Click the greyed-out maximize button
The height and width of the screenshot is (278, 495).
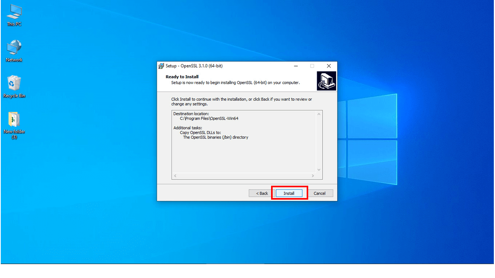pyautogui.click(x=312, y=66)
